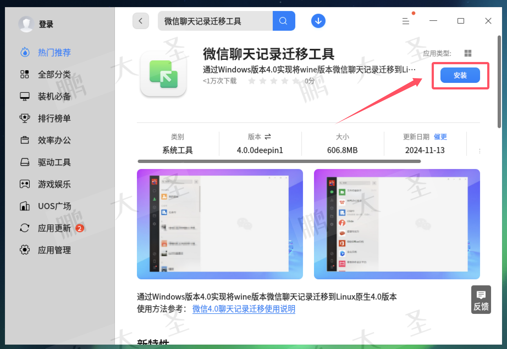
Task: Close the app store window
Action: [x=488, y=21]
